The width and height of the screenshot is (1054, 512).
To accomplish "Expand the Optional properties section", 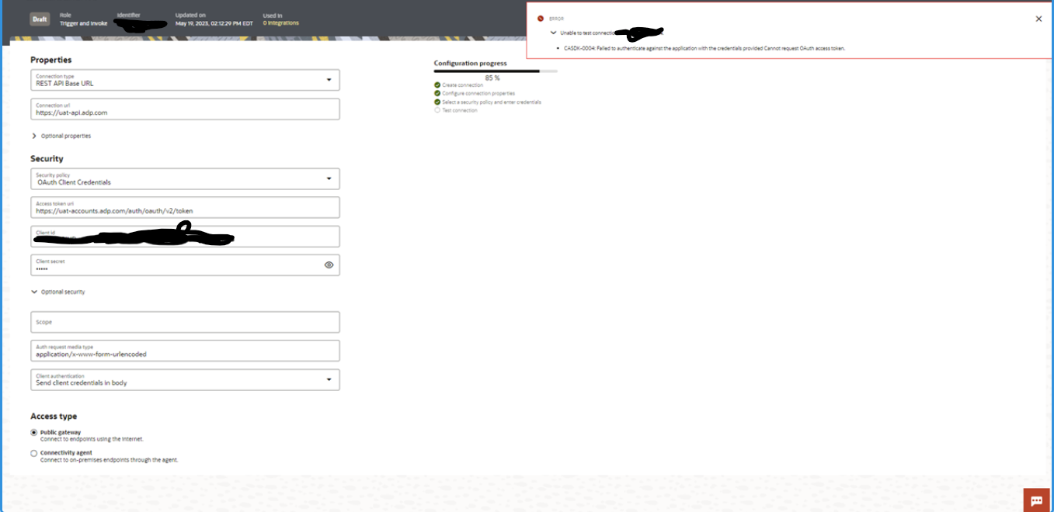I will 33,135.
